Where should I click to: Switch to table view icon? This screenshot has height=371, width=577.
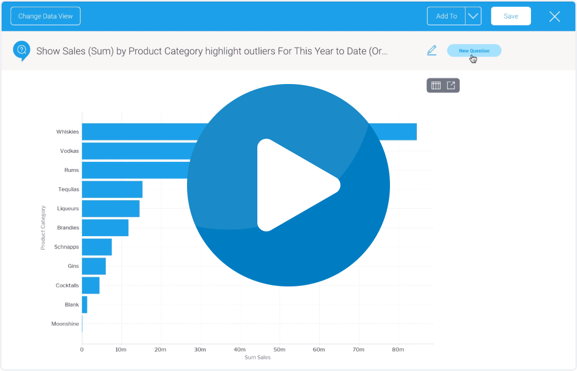click(436, 86)
